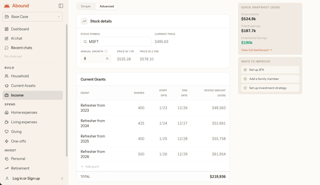Screen dimensions: 320x185
Task: Collapse the sidebar using the panel icon
Action: [61, 6]
